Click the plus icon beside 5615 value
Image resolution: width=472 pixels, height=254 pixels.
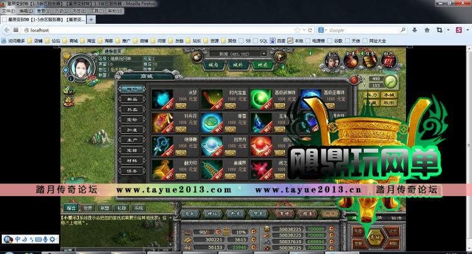[x=254, y=240]
